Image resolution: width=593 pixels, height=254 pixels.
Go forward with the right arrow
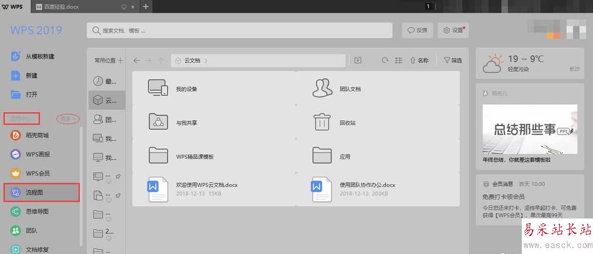(x=149, y=60)
